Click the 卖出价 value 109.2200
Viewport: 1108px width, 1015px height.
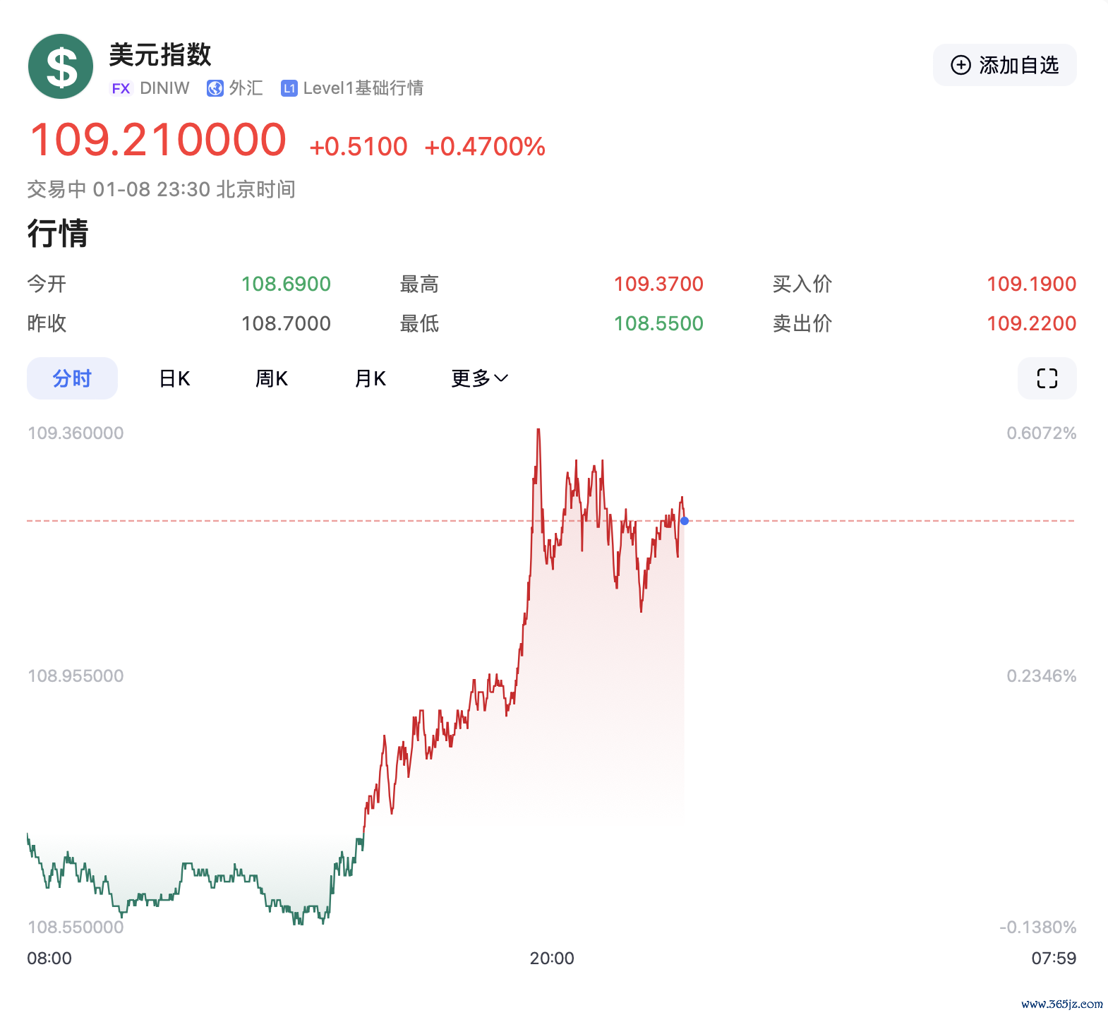(x=1031, y=323)
